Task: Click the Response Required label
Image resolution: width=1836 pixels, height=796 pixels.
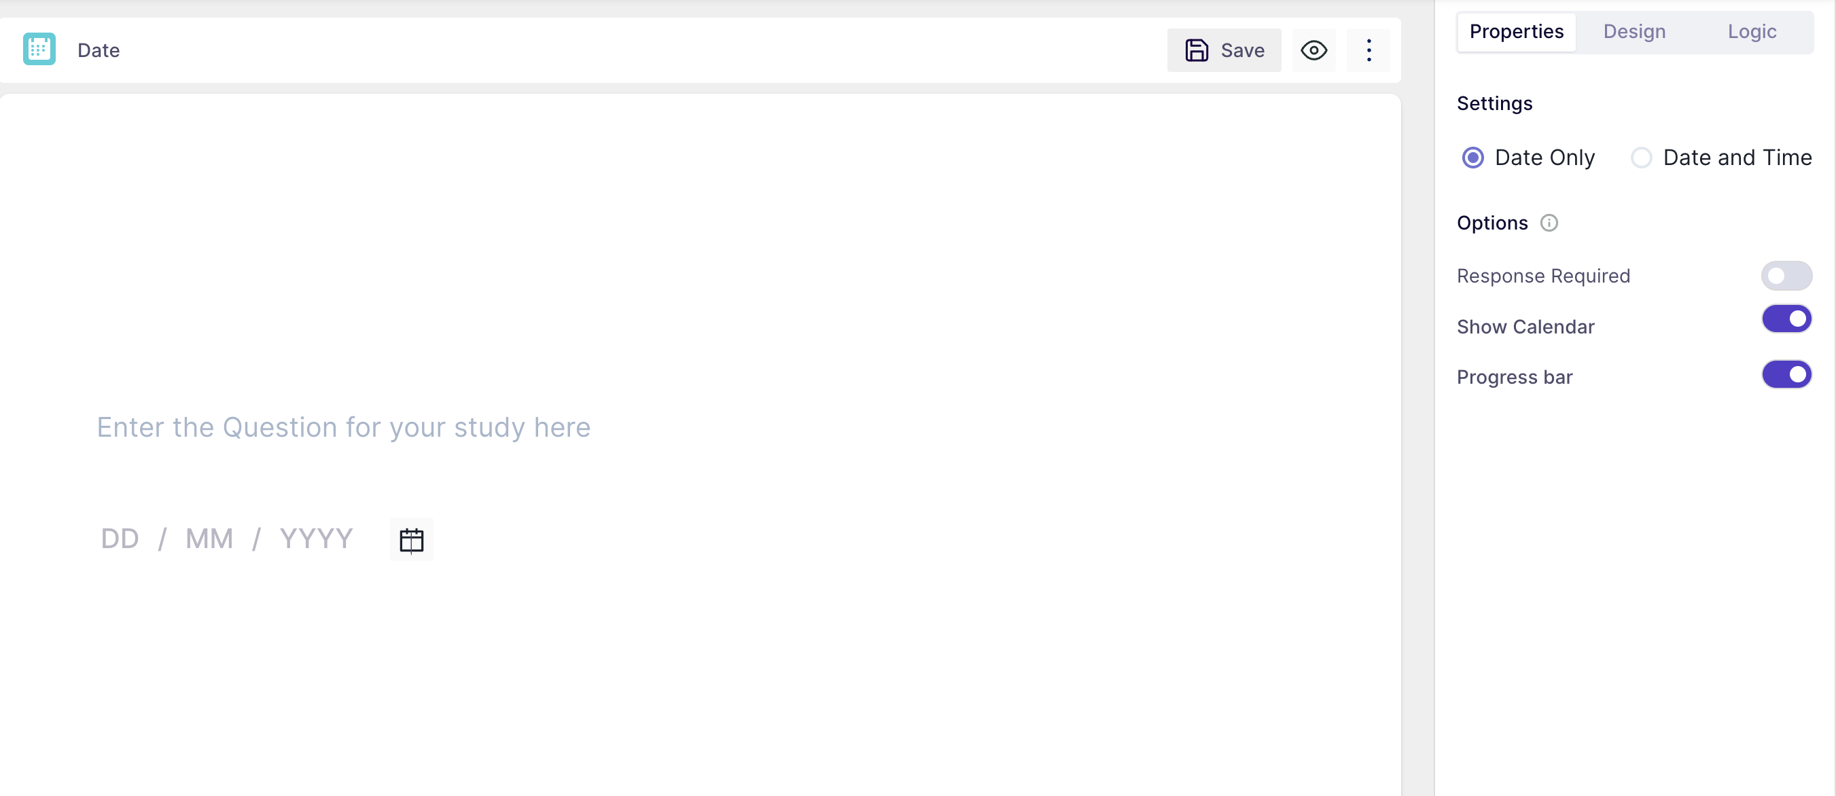Action: (x=1543, y=276)
